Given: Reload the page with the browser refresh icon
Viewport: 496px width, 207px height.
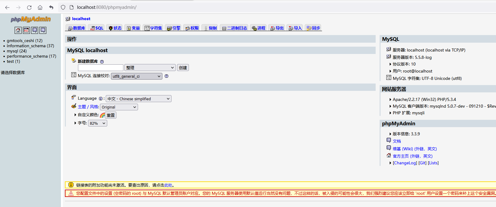Looking at the screenshot, I should 29,7.
